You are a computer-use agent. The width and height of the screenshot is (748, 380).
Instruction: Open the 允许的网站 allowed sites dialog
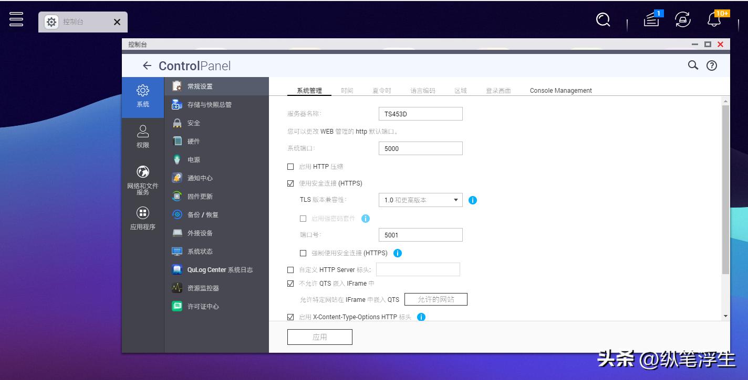436,299
